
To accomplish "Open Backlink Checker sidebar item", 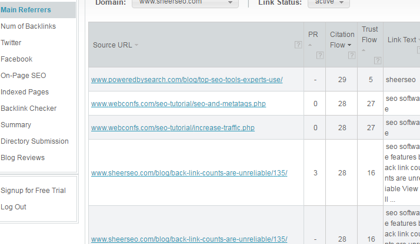I will coord(28,109).
